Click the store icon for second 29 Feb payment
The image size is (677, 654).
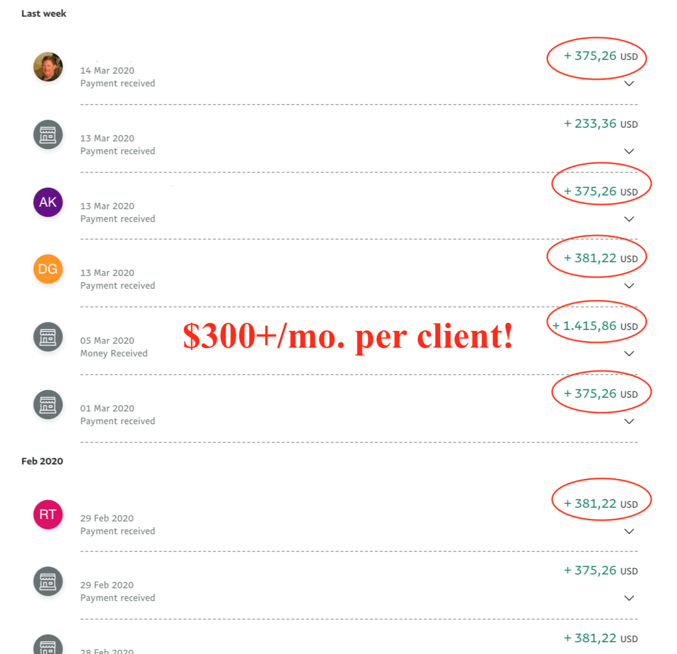(48, 581)
